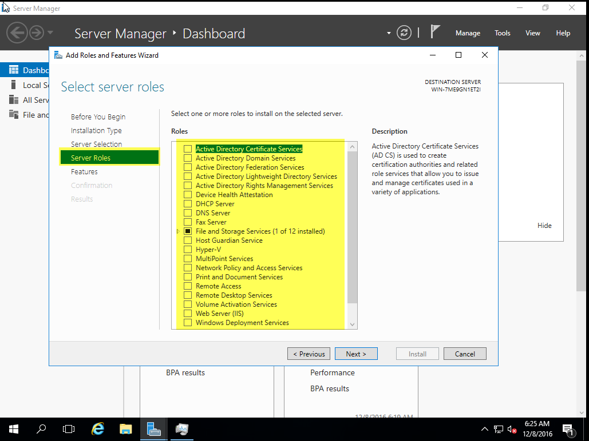Check Remote Desktop Services role

tap(188, 295)
